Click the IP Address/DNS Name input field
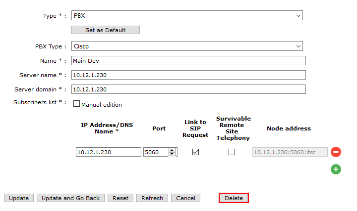Screen dimensions: 357x211 pyautogui.click(x=109, y=152)
